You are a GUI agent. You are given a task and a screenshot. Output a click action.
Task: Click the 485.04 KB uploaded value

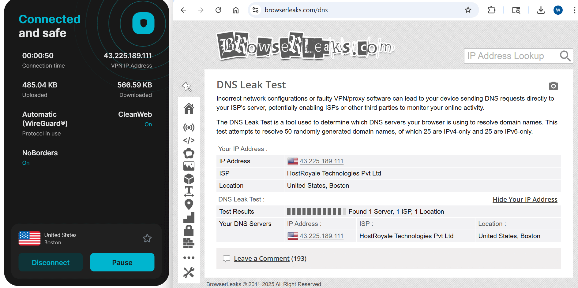point(40,85)
